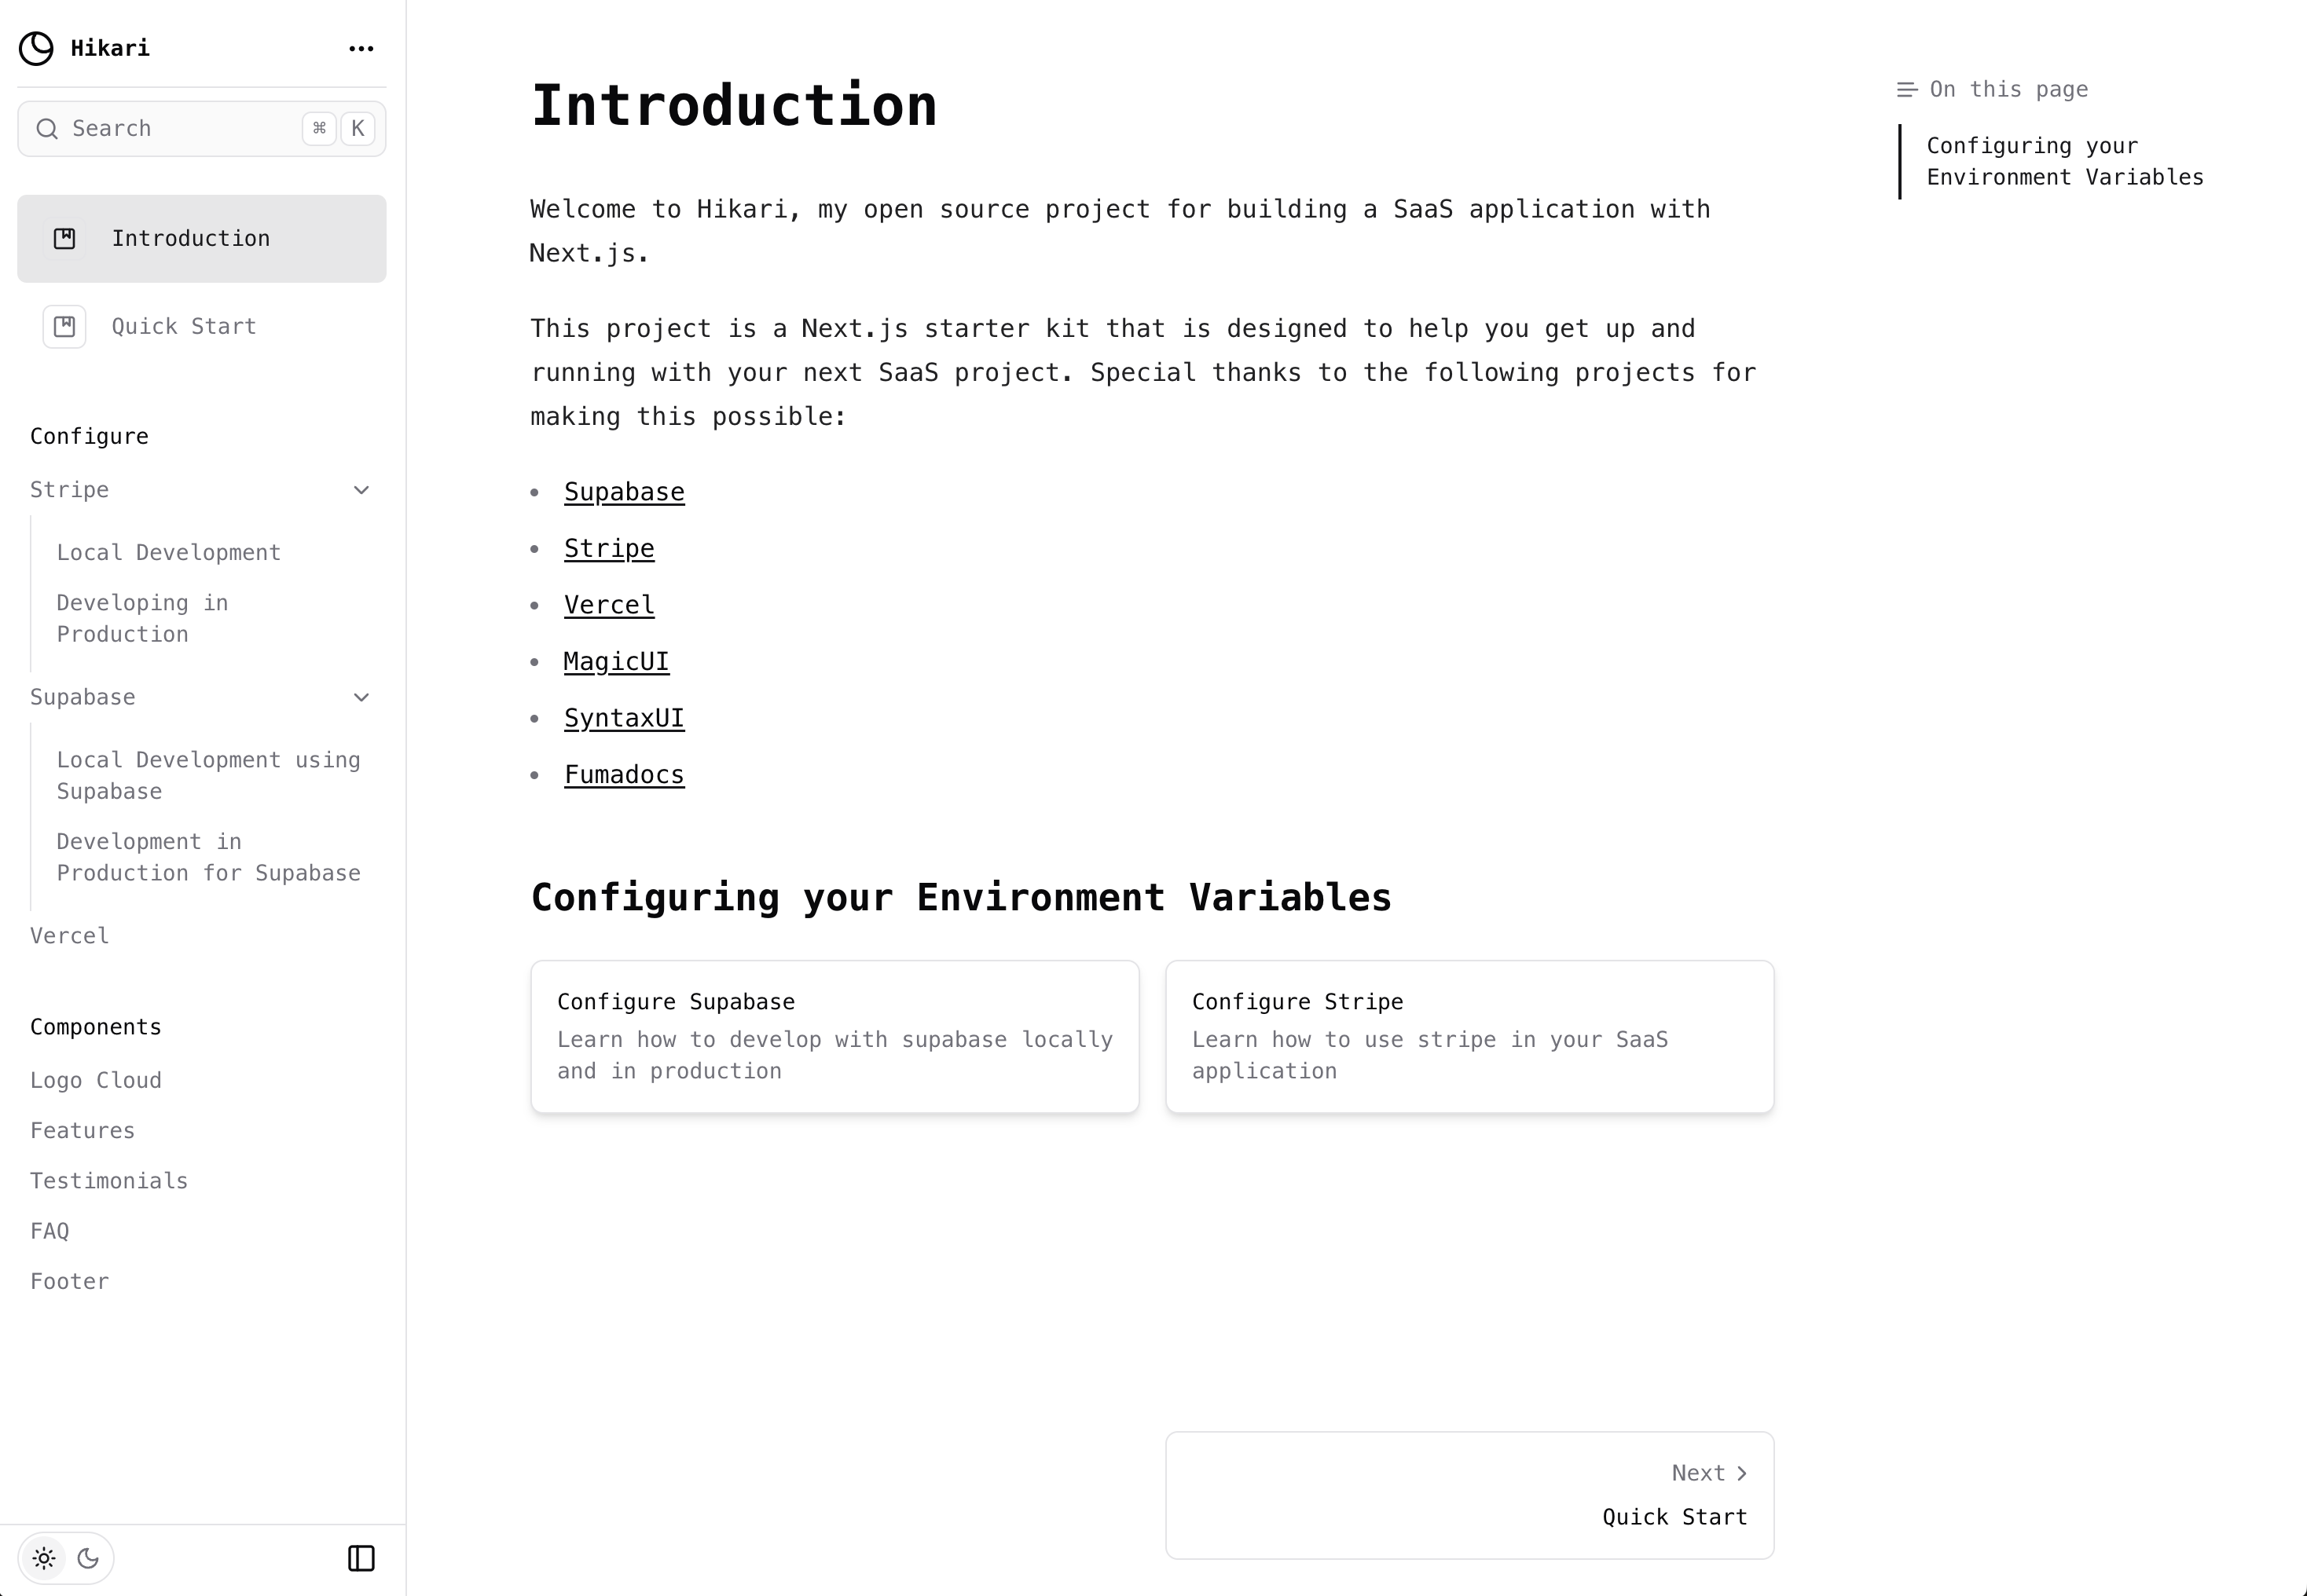Select the Introduction menu item
Screen dimensions: 2307x1596
[x=202, y=236]
